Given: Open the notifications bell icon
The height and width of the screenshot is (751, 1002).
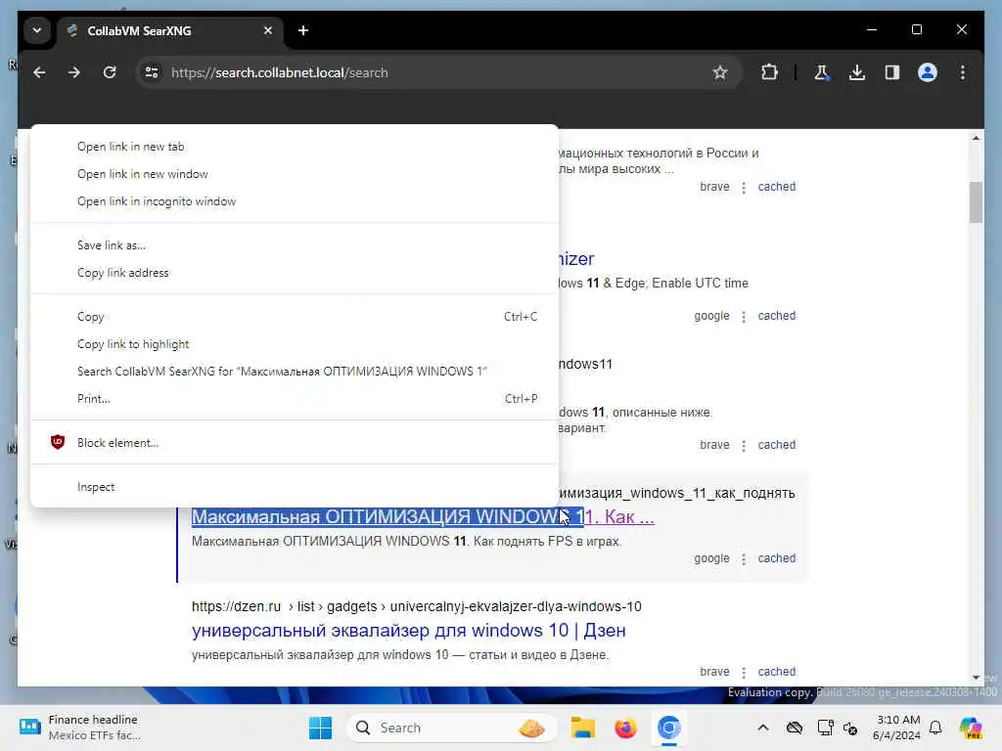Looking at the screenshot, I should 935,728.
